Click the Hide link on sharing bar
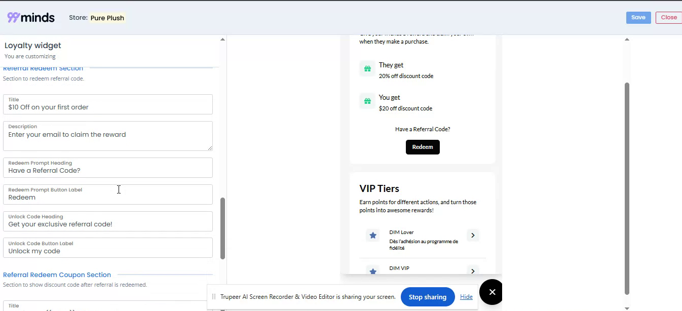This screenshot has width=682, height=311. coord(466,297)
